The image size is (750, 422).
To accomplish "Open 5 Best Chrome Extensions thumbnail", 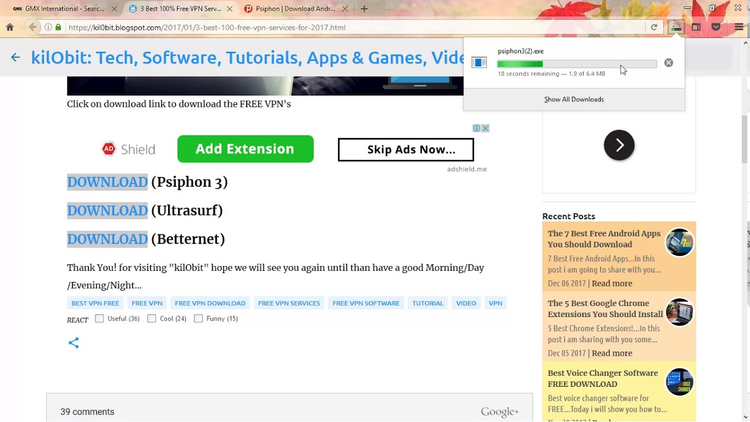I will click(x=680, y=312).
